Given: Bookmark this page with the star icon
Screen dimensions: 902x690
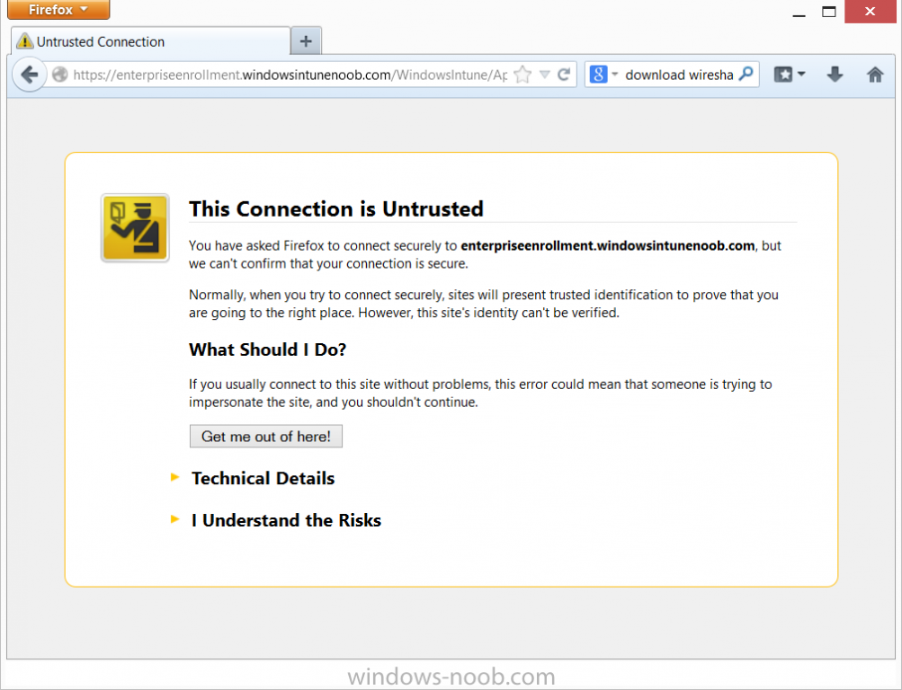Looking at the screenshot, I should 522,75.
